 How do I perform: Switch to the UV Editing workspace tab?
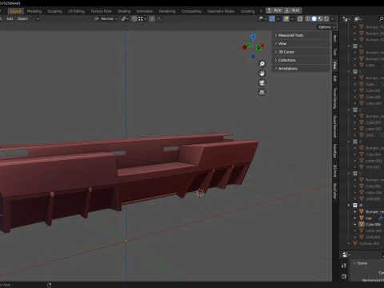pos(76,11)
